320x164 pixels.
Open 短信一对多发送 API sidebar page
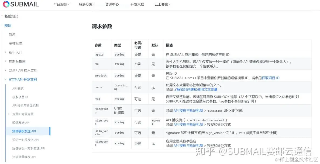pyautogui.click(x=25, y=140)
